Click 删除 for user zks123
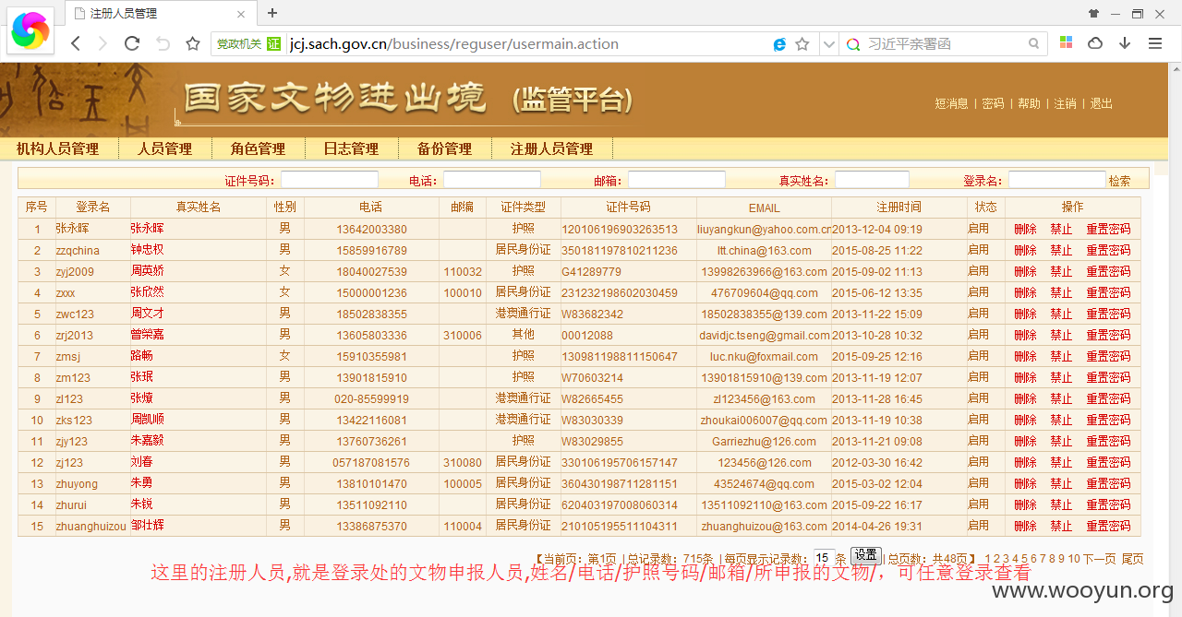 pos(1025,420)
